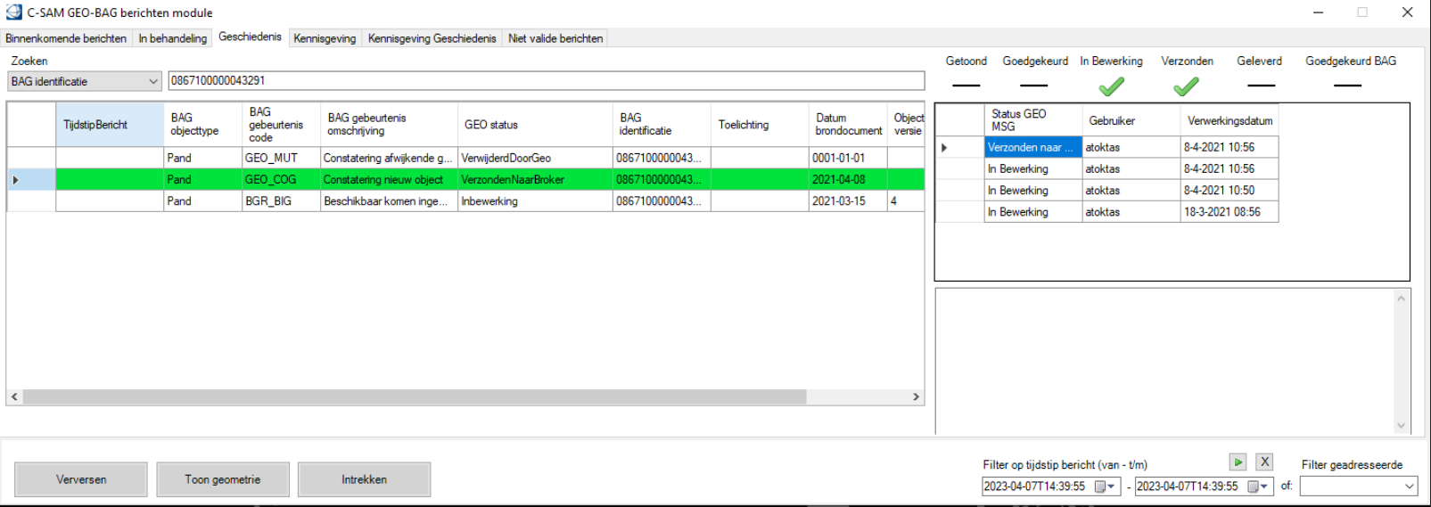Image resolution: width=1431 pixels, height=507 pixels.
Task: Select the BGR_BIG cell
Action: point(281,201)
